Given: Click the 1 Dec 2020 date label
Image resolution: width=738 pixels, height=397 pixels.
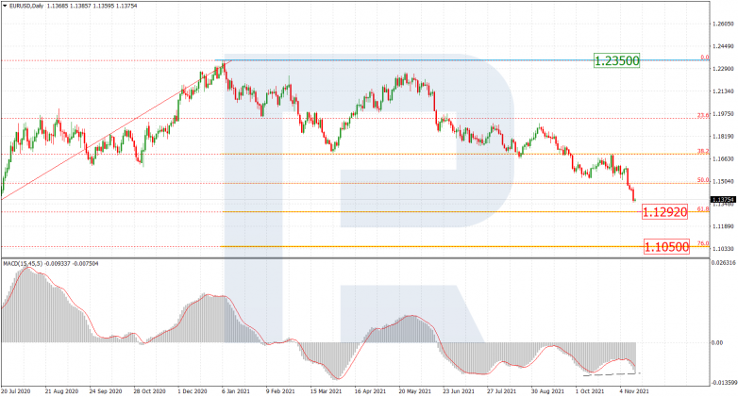Looking at the screenshot, I should click(192, 391).
